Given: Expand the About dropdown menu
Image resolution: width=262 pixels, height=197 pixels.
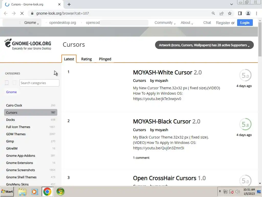Looking at the screenshot, I should point(187,23).
